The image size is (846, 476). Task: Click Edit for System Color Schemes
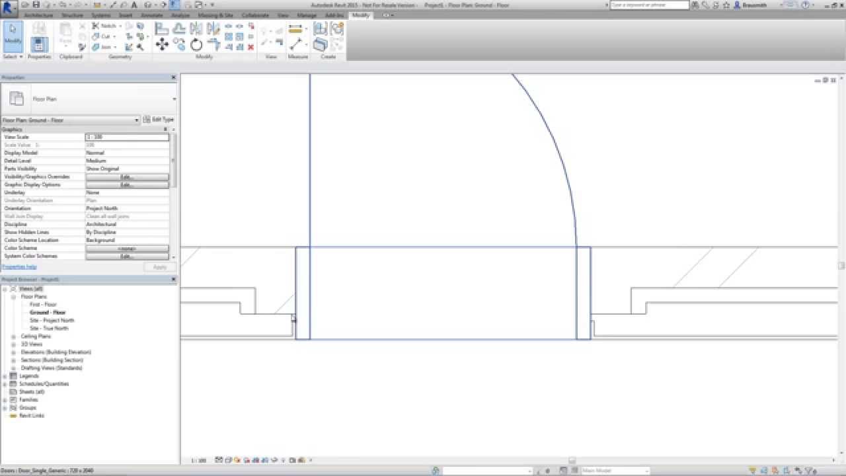pyautogui.click(x=127, y=256)
